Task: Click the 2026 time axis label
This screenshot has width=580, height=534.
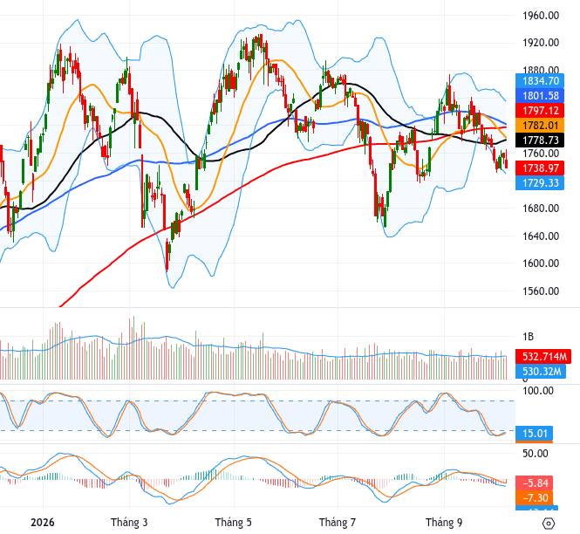Action: point(42,523)
